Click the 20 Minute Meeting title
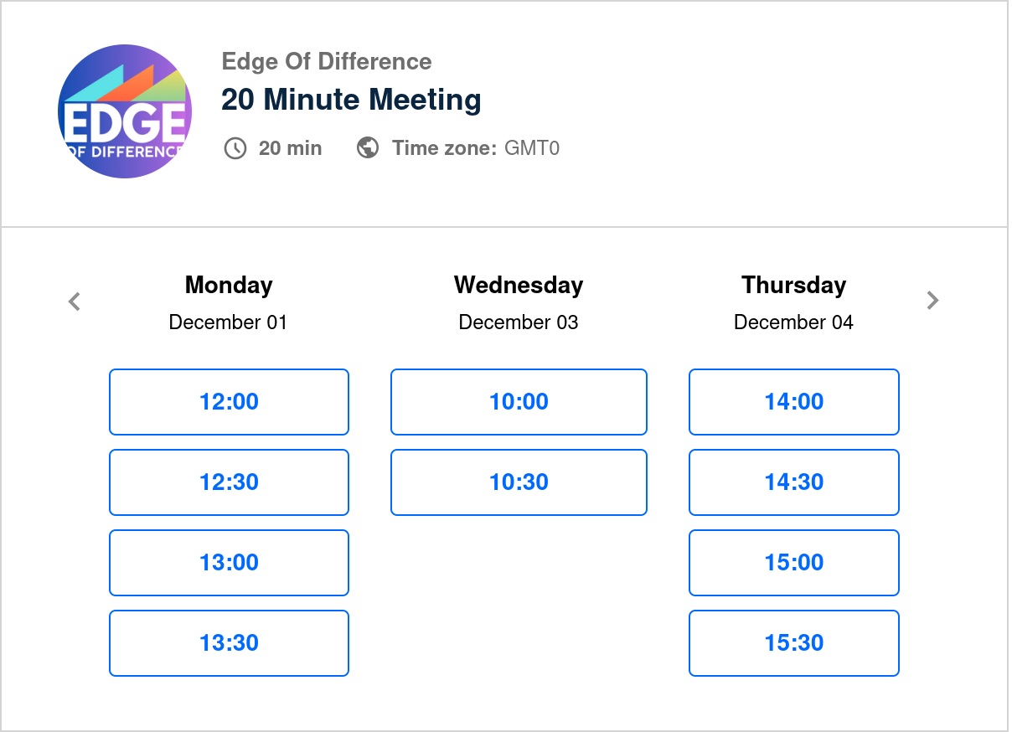This screenshot has height=732, width=1012. 351,100
